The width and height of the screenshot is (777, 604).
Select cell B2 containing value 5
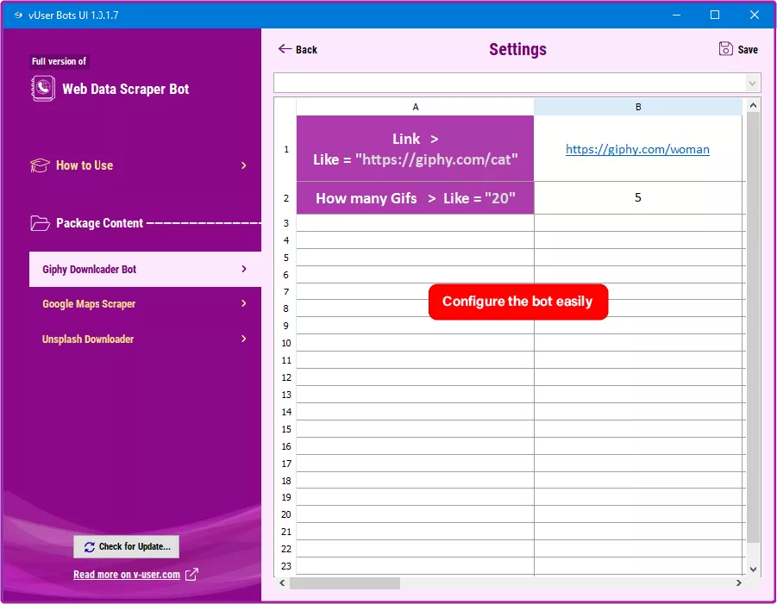638,197
